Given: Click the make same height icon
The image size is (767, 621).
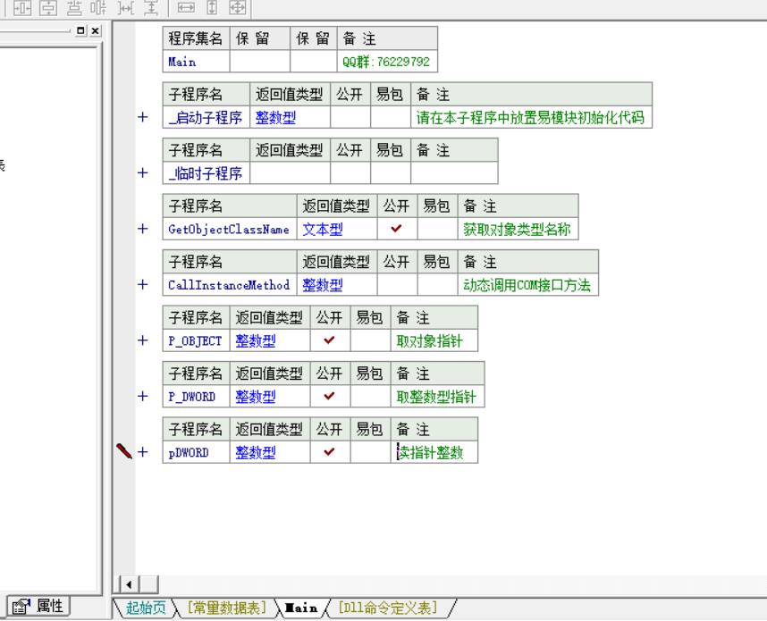Looking at the screenshot, I should pyautogui.click(x=212, y=7).
